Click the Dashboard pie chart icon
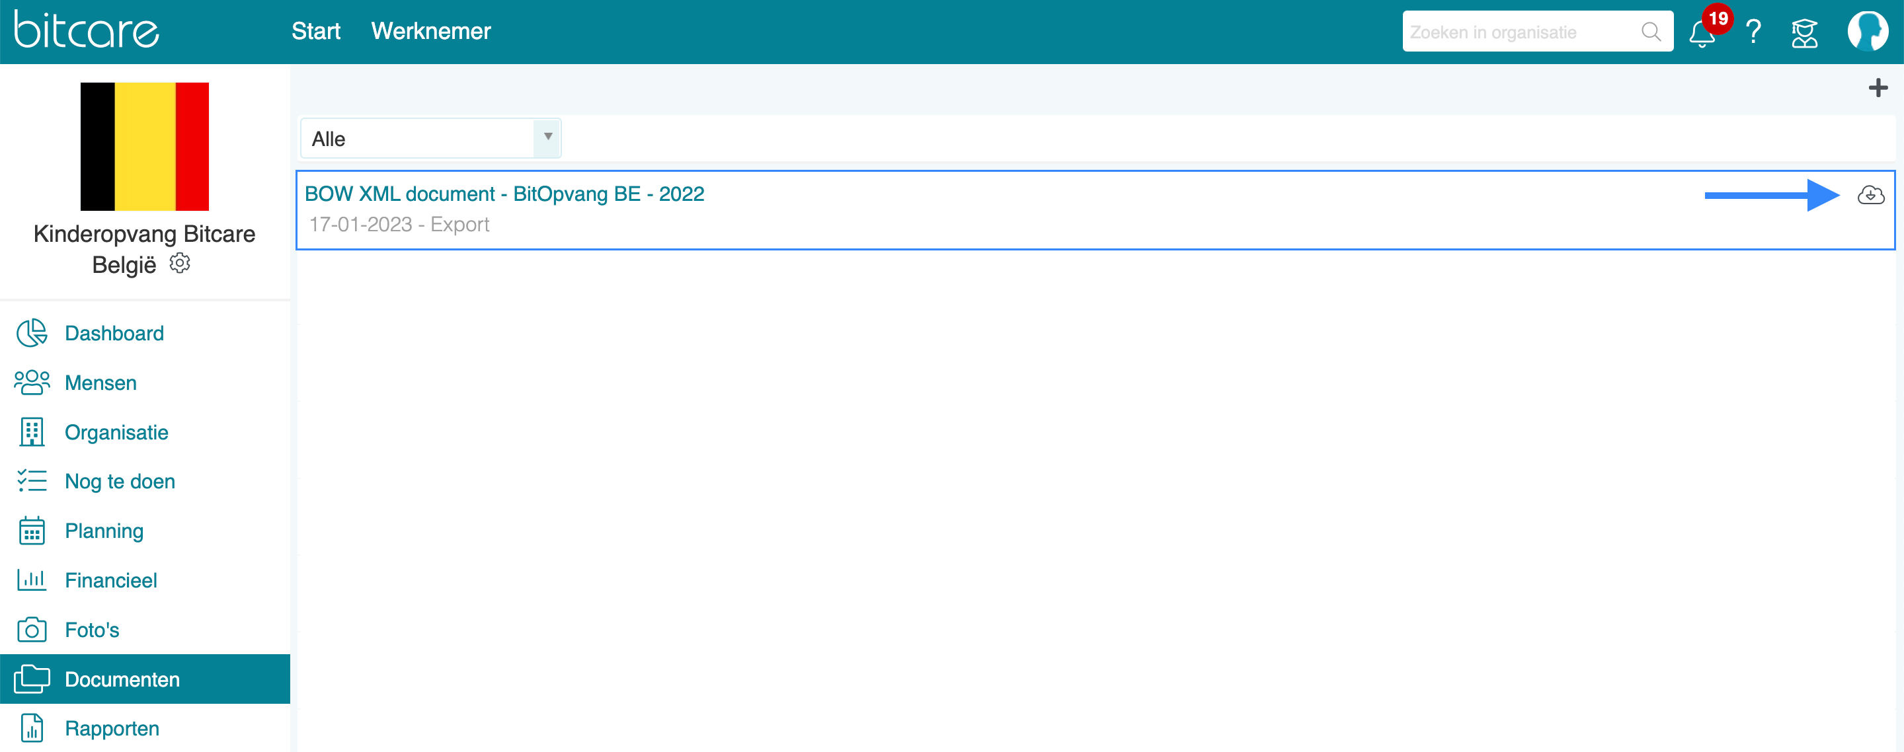Image resolution: width=1904 pixels, height=752 pixels. [x=32, y=333]
